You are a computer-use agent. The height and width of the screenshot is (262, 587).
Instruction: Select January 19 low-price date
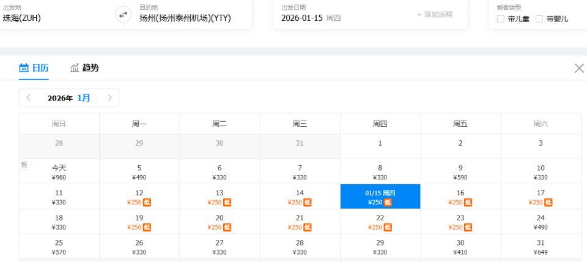coord(139,222)
